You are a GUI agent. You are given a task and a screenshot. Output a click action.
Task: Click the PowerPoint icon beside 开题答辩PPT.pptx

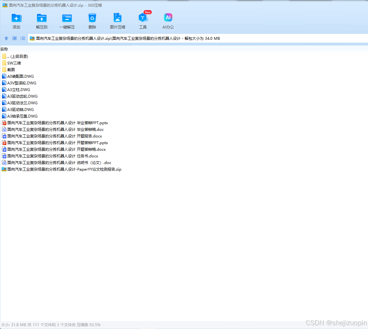coord(4,143)
